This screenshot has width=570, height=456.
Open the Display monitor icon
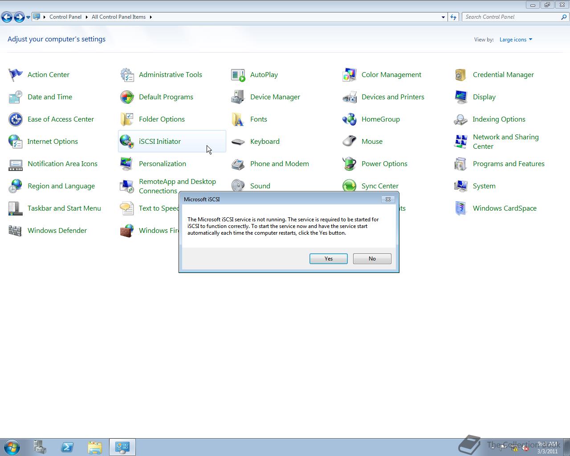[x=461, y=97]
